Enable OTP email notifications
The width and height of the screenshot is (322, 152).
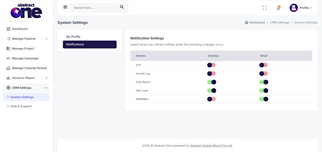coord(264,65)
